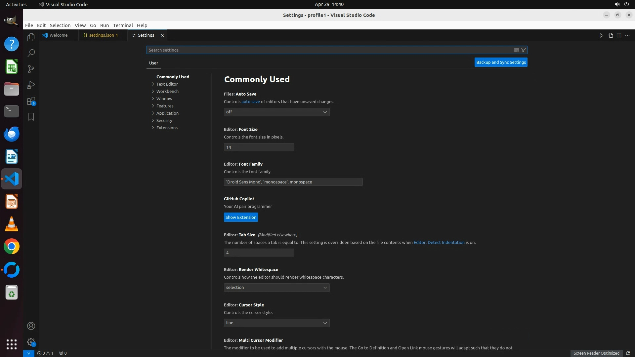Open the Source Control view
This screenshot has height=357, width=635.
(31, 69)
